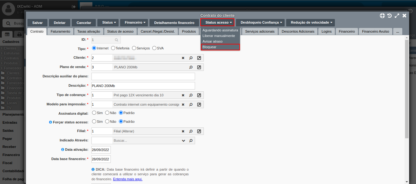Open Plano de venda in a new window
The width and height of the screenshot is (416, 184).
click(x=199, y=67)
